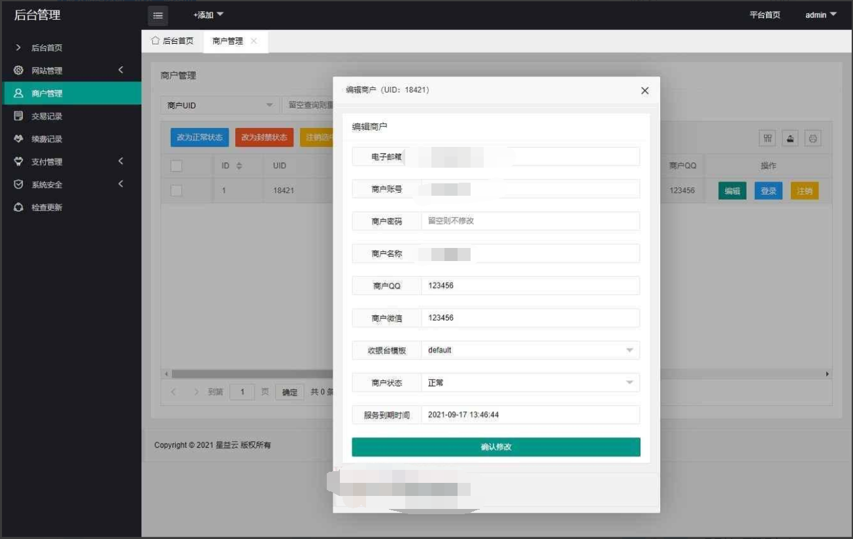853x539 pixels.
Task: Open the +添加 menu in the top bar
Action: (207, 14)
